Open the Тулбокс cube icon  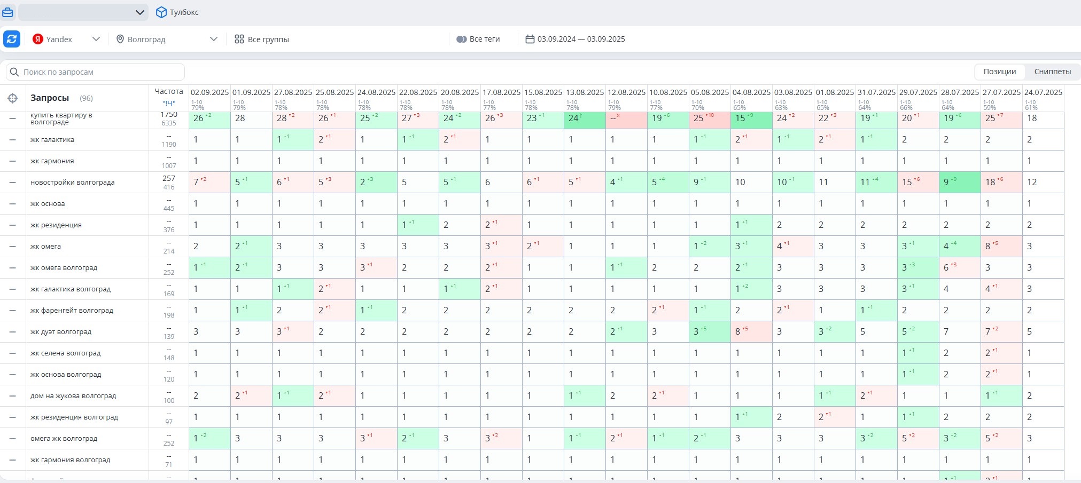161,12
